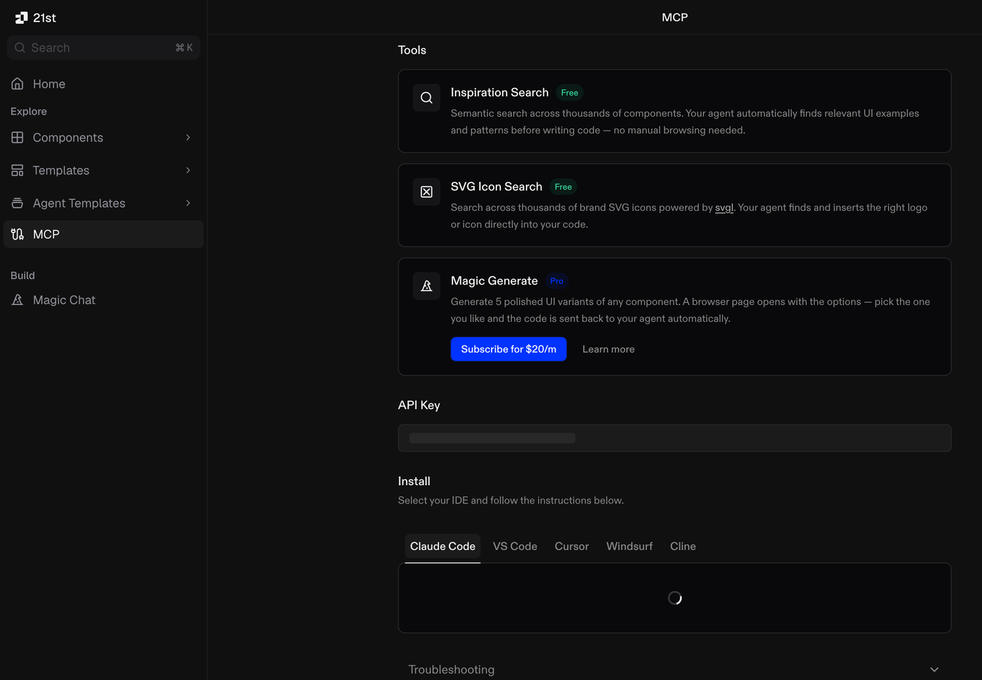Expand the Templates submenu chevron
Screen dimensions: 982x680
[x=188, y=170]
